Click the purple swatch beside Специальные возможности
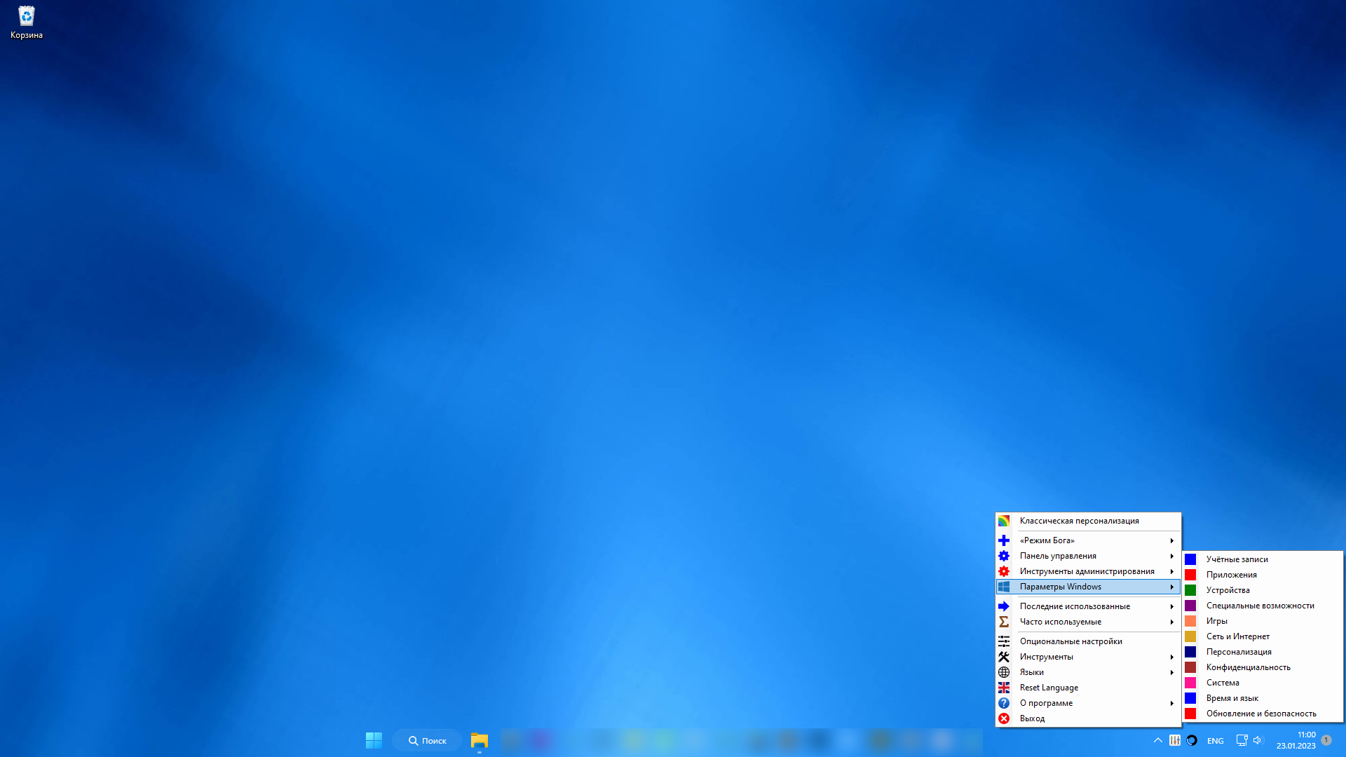The height and width of the screenshot is (757, 1346). 1190,606
